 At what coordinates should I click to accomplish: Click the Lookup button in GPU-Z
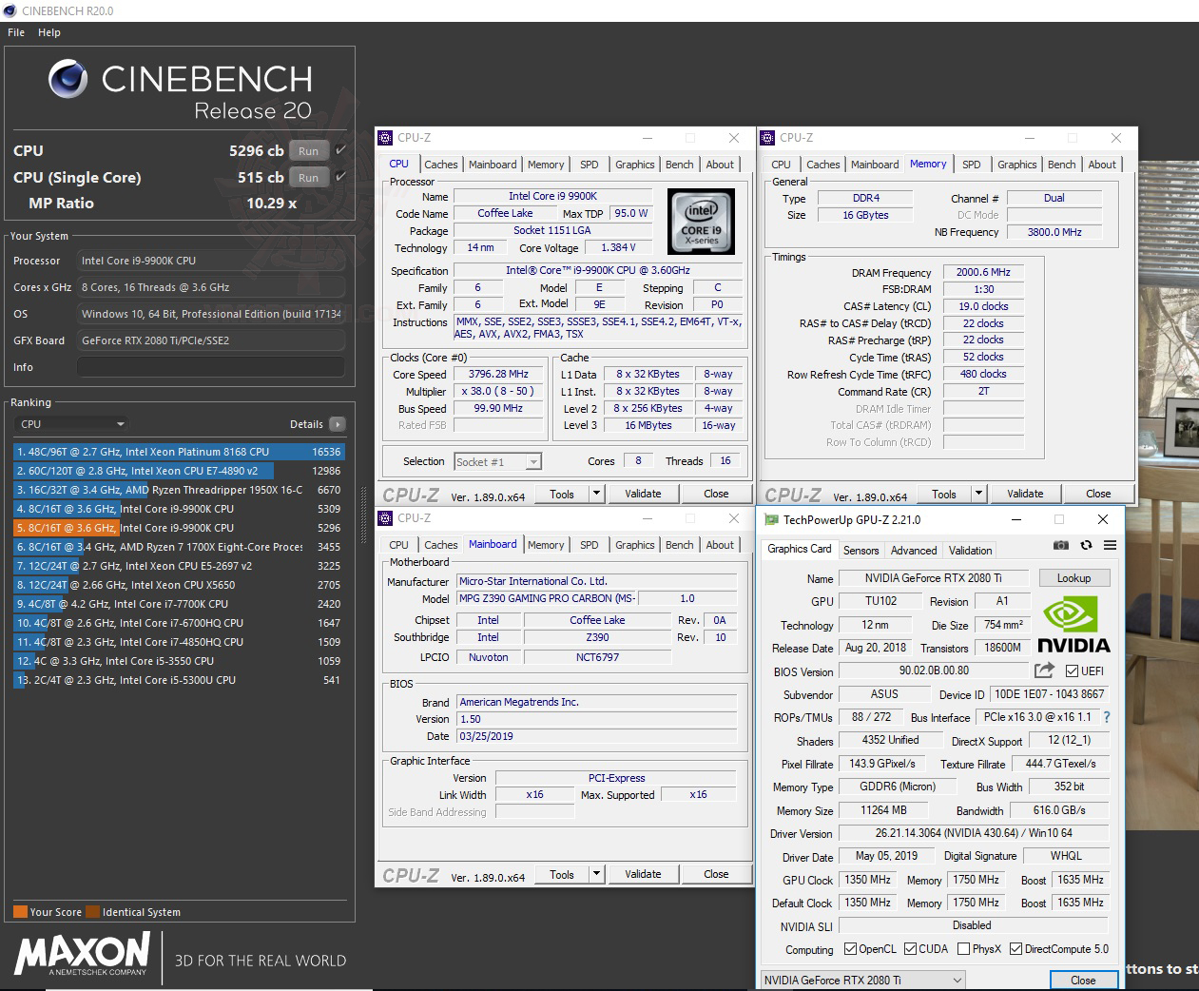(x=1074, y=577)
